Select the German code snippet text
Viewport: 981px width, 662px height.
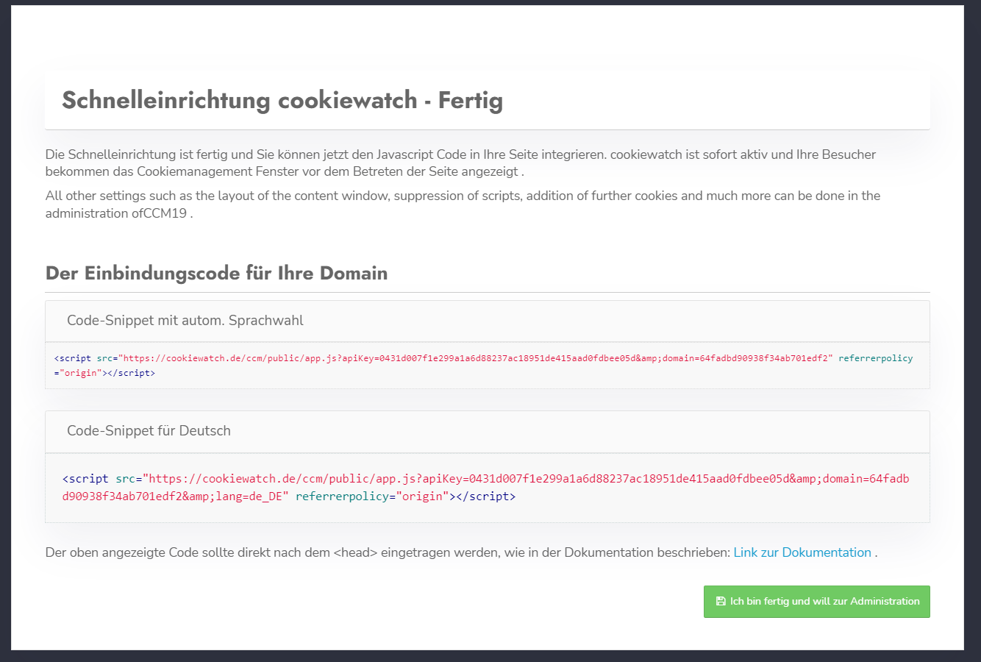(x=485, y=487)
